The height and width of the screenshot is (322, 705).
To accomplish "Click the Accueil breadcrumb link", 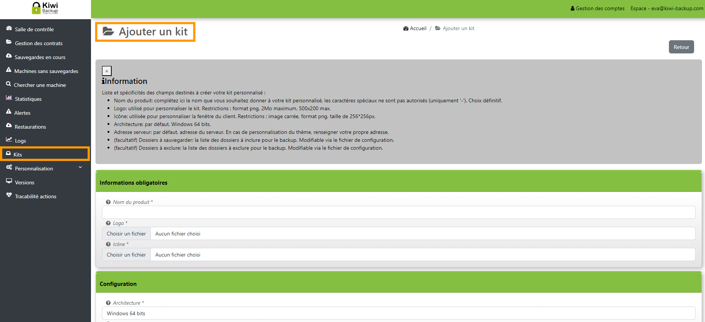I will [418, 28].
